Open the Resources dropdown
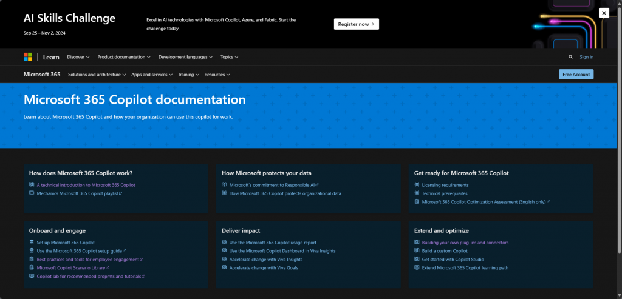 click(217, 75)
